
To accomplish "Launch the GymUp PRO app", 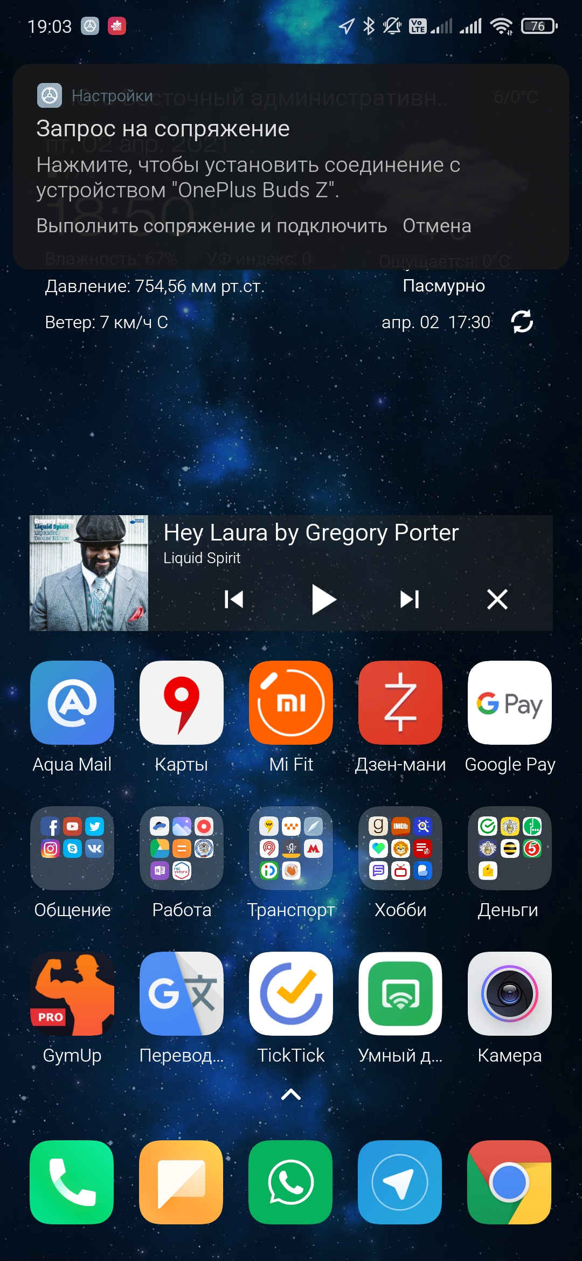I will coord(72,994).
